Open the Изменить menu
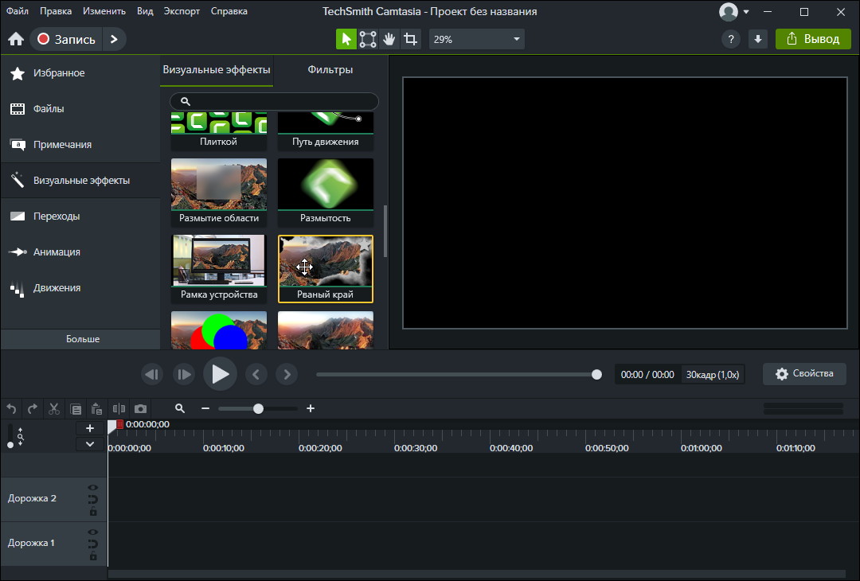This screenshot has height=581, width=860. coord(104,11)
